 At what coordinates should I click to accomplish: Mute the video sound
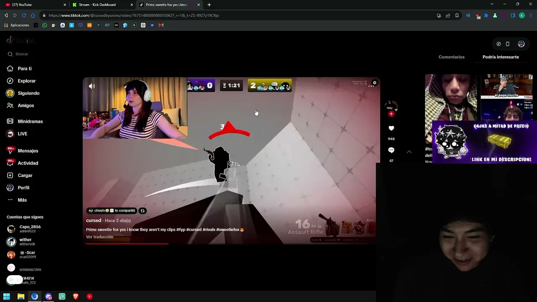click(92, 86)
